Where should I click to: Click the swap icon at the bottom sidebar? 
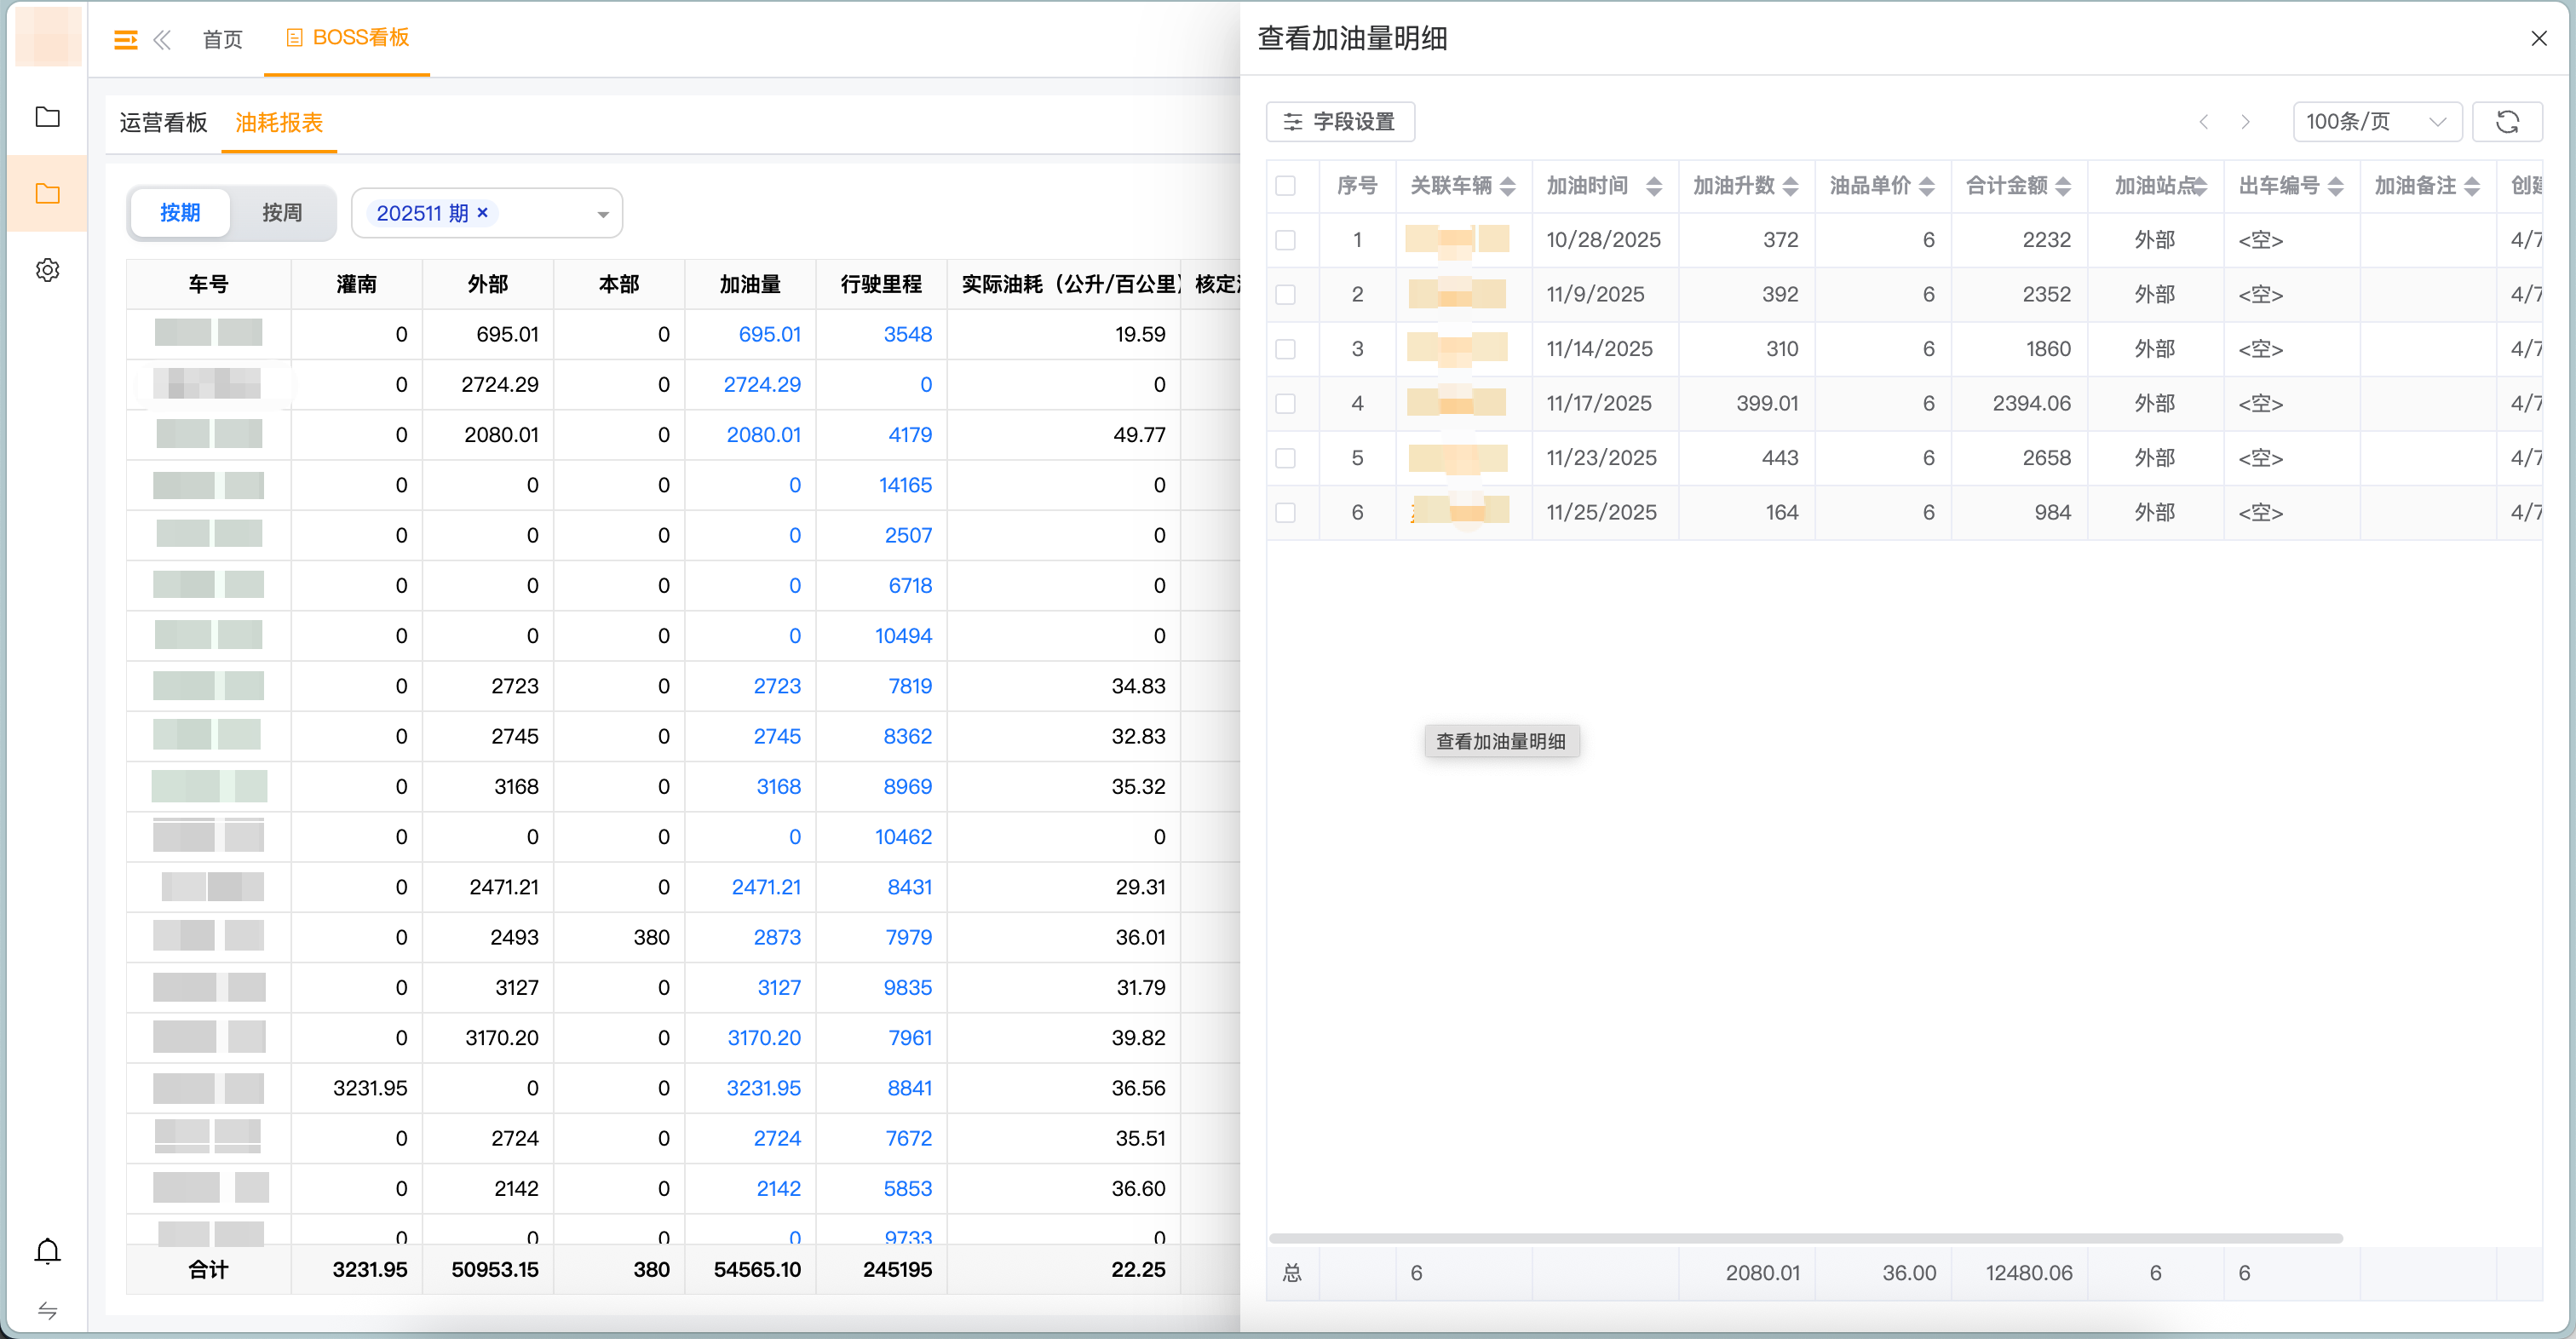click(x=46, y=1312)
